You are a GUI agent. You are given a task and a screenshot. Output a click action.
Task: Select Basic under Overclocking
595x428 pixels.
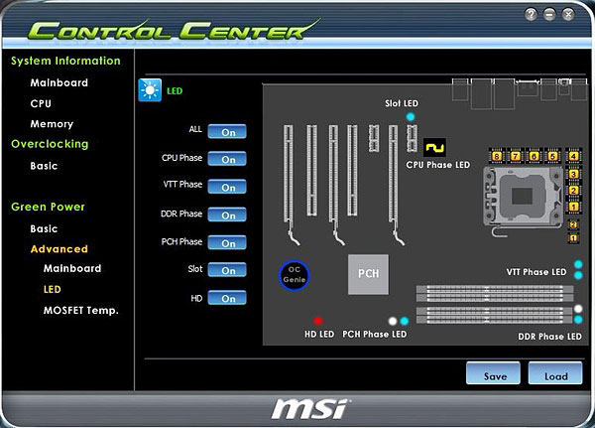[44, 166]
